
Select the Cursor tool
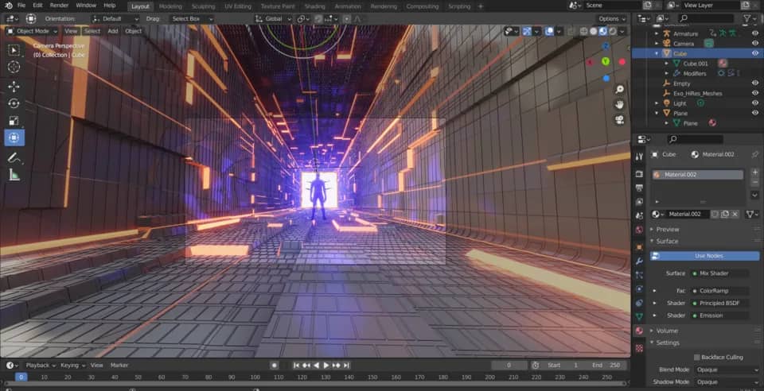(x=14, y=67)
